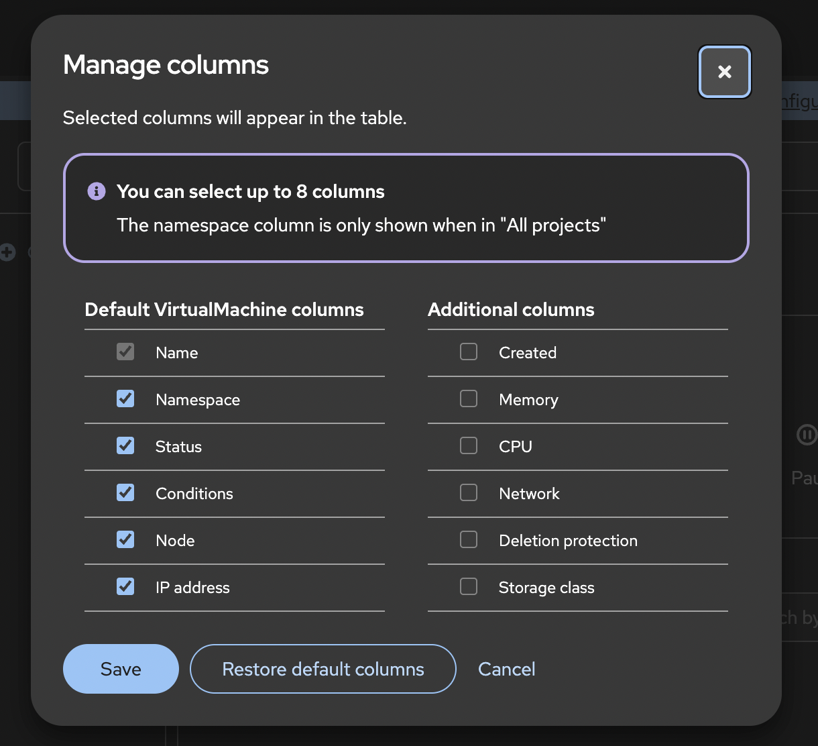The width and height of the screenshot is (818, 746).
Task: Check the Deletion protection checkbox
Action: (469, 540)
